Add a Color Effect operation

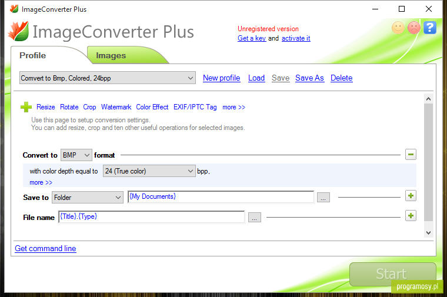[x=152, y=107]
